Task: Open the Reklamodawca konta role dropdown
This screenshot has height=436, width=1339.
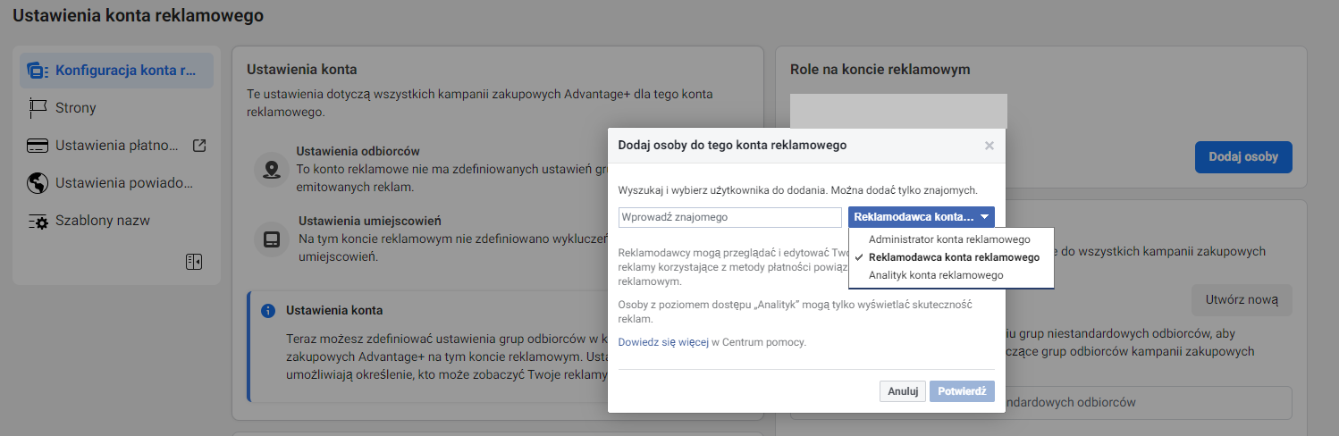Action: (x=921, y=217)
